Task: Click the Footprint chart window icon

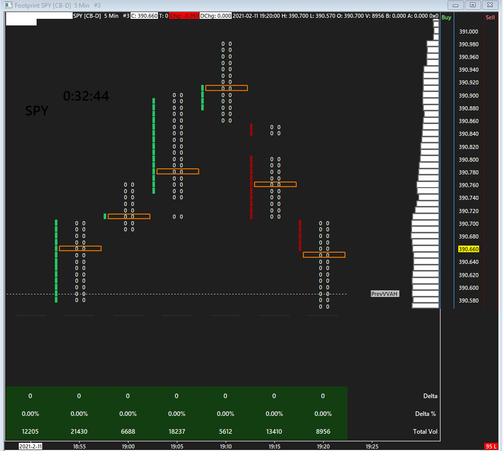Action: tap(8, 5)
